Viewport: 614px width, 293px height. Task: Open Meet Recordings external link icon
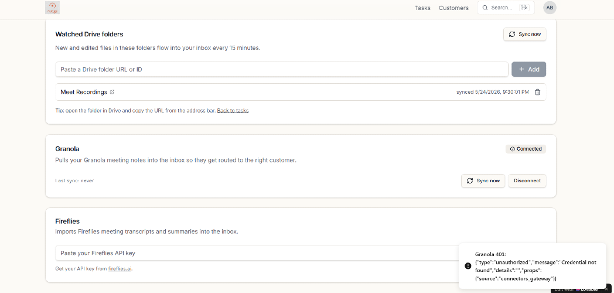[112, 92]
